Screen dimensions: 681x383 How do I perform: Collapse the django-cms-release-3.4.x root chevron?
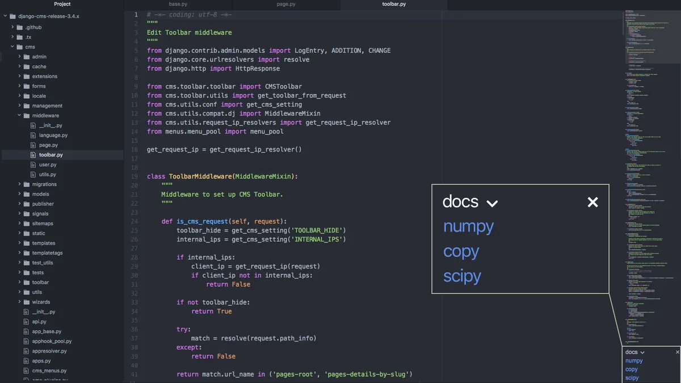point(6,17)
